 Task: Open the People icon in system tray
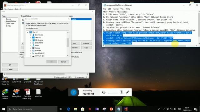159,109
